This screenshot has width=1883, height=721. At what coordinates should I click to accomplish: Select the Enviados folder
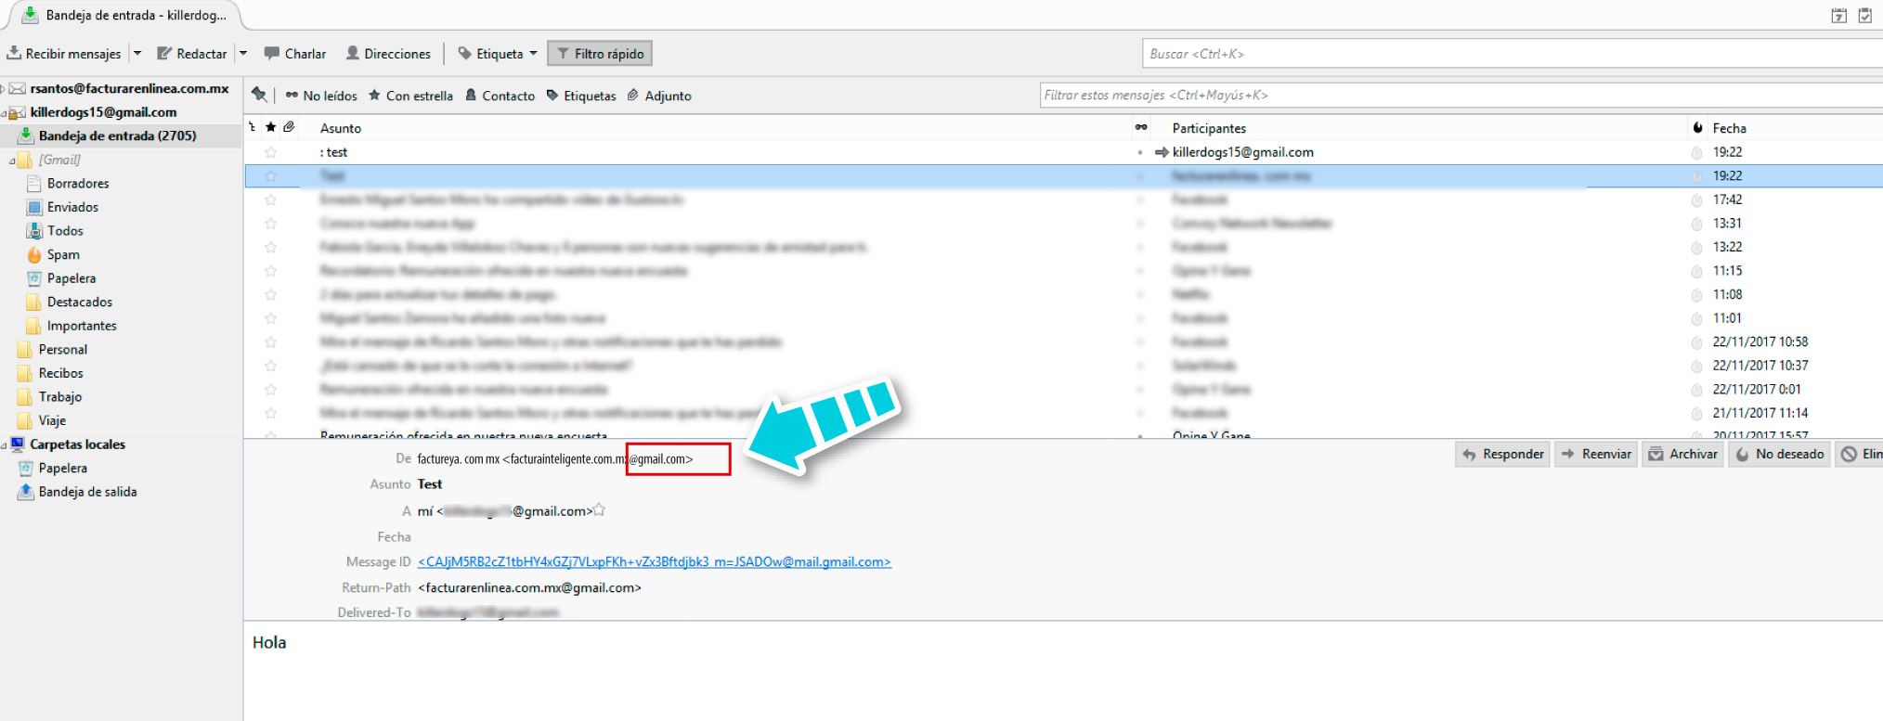click(x=72, y=207)
